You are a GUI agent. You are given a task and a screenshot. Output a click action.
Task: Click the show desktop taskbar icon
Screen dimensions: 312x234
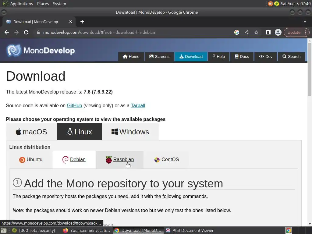4,230
